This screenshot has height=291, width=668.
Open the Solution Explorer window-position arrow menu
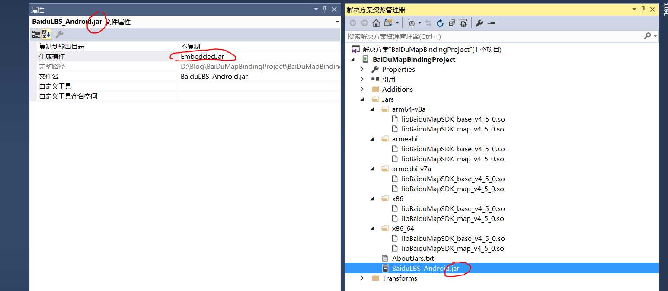click(634, 10)
